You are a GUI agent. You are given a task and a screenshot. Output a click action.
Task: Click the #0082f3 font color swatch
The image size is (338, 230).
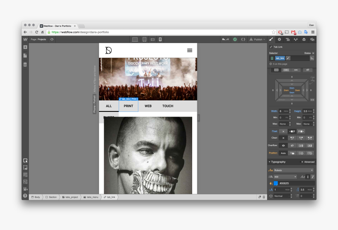[275, 184]
